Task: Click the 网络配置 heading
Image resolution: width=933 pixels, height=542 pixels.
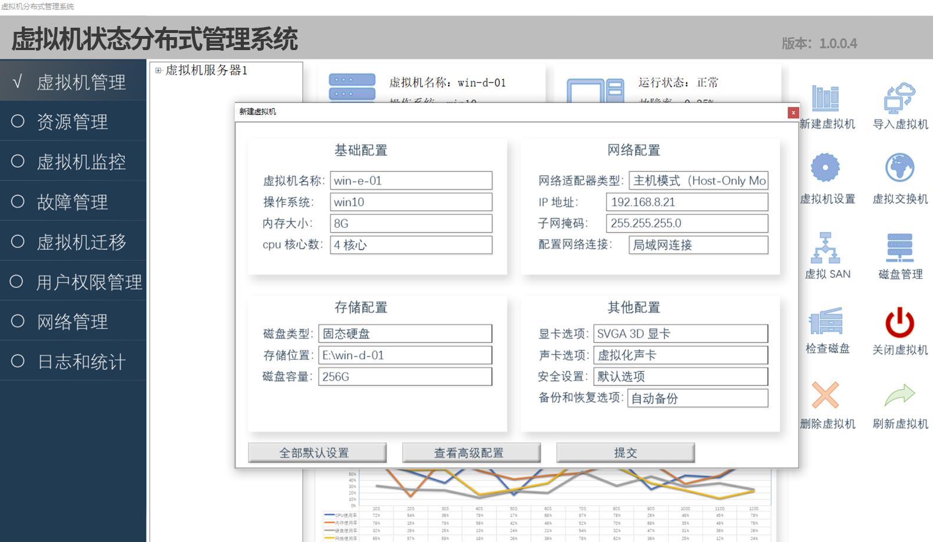Action: pyautogui.click(x=634, y=150)
